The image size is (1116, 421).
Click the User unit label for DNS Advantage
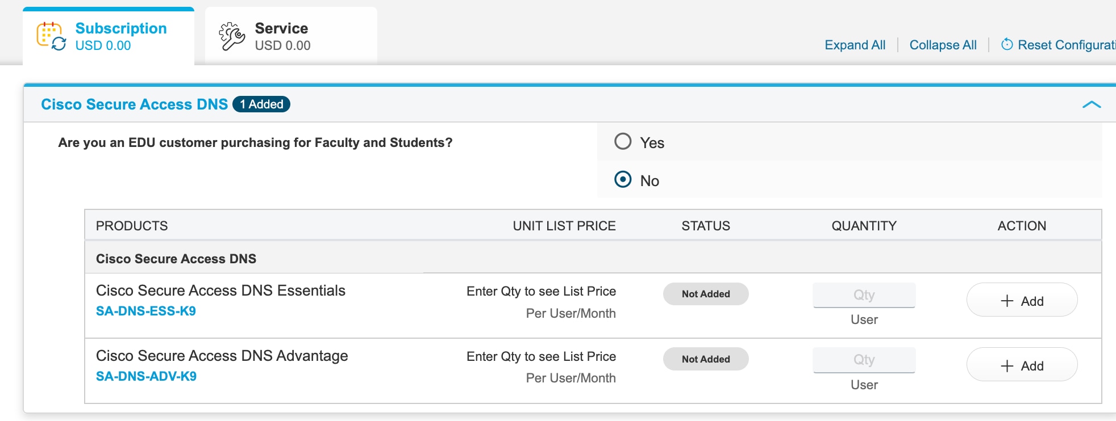point(864,385)
